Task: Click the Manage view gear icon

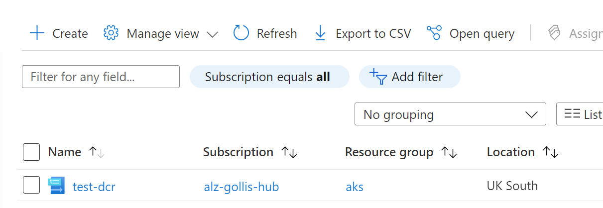Action: pyautogui.click(x=111, y=33)
